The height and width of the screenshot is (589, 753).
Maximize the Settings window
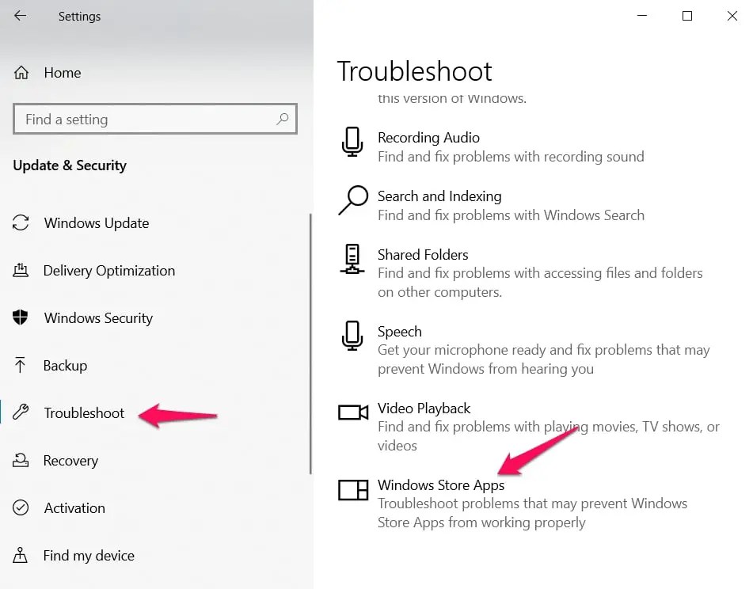coord(687,16)
